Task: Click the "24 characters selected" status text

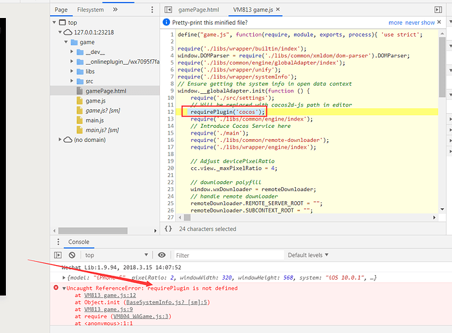Action: [x=207, y=228]
